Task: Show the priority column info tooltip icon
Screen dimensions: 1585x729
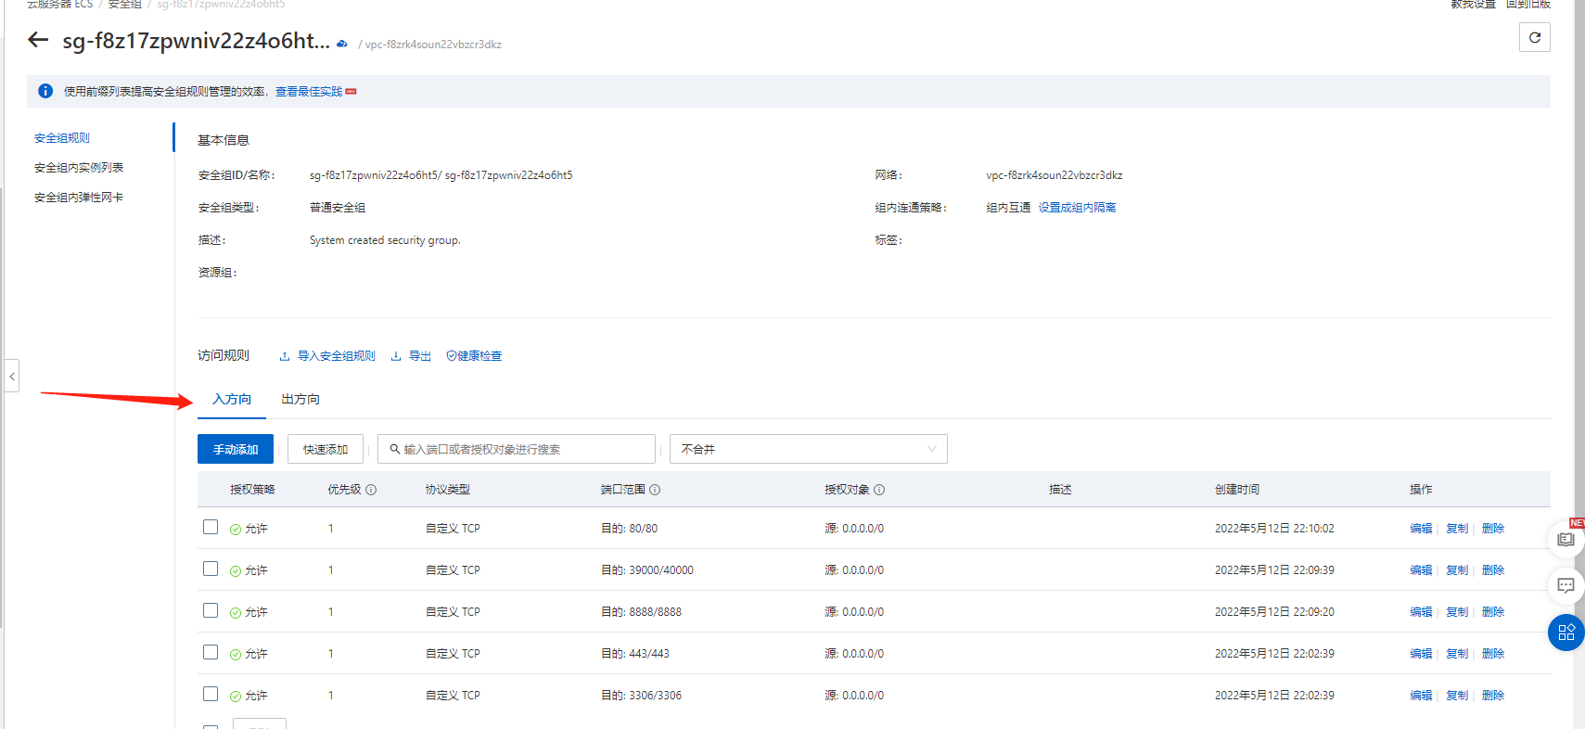Action: click(371, 490)
